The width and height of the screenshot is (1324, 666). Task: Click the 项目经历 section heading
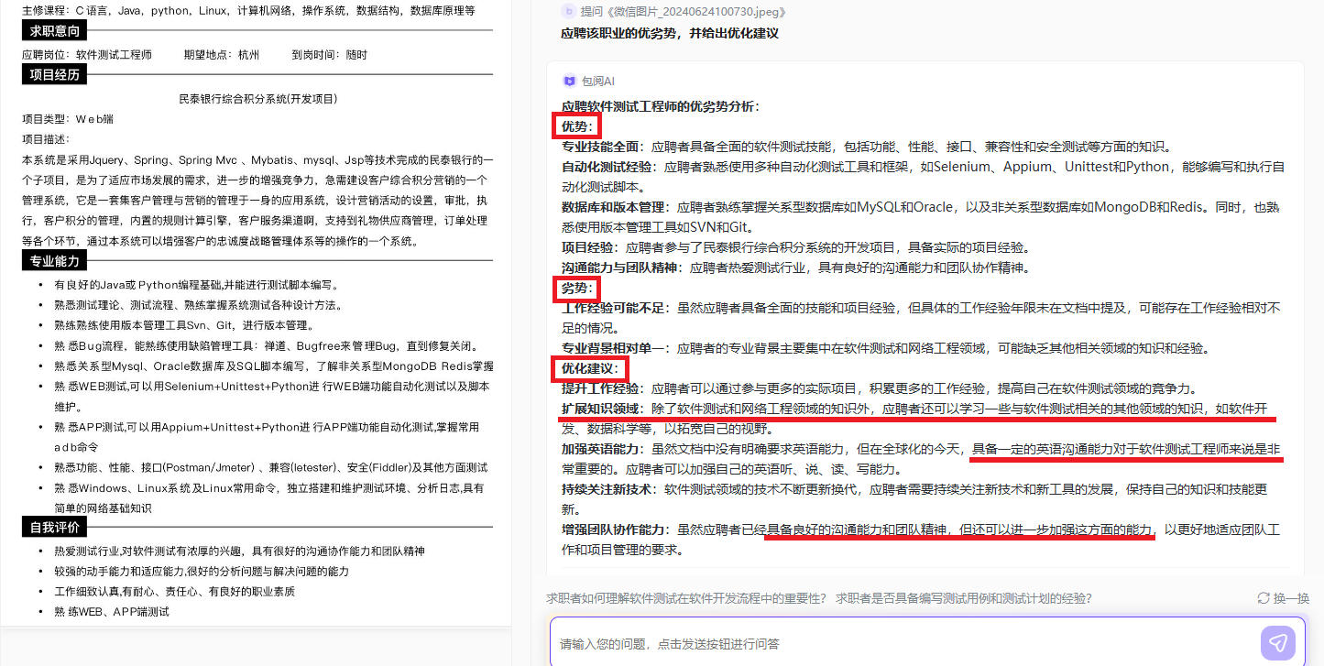[54, 75]
